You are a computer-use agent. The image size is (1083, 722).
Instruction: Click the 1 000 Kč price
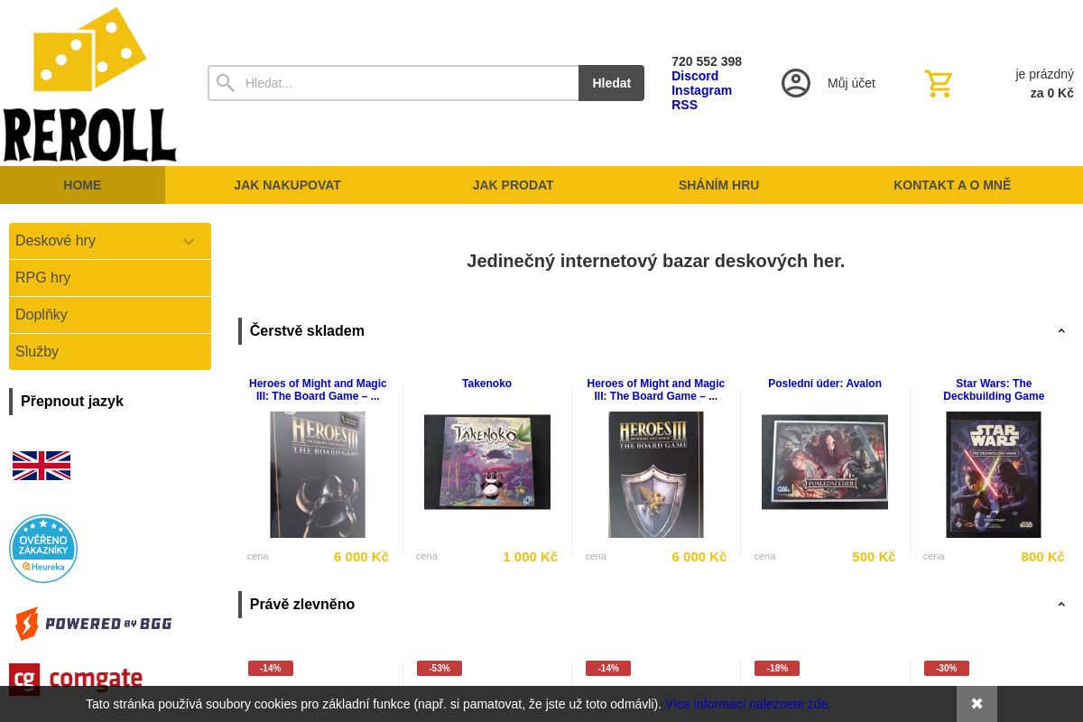pos(530,557)
